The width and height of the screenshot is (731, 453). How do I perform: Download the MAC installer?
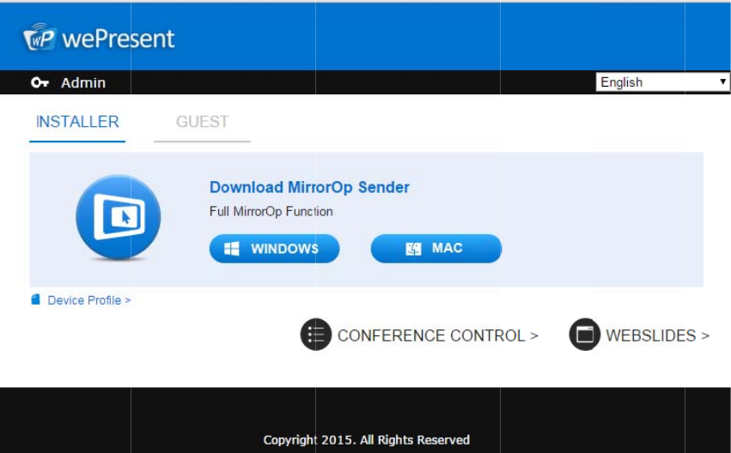point(436,249)
